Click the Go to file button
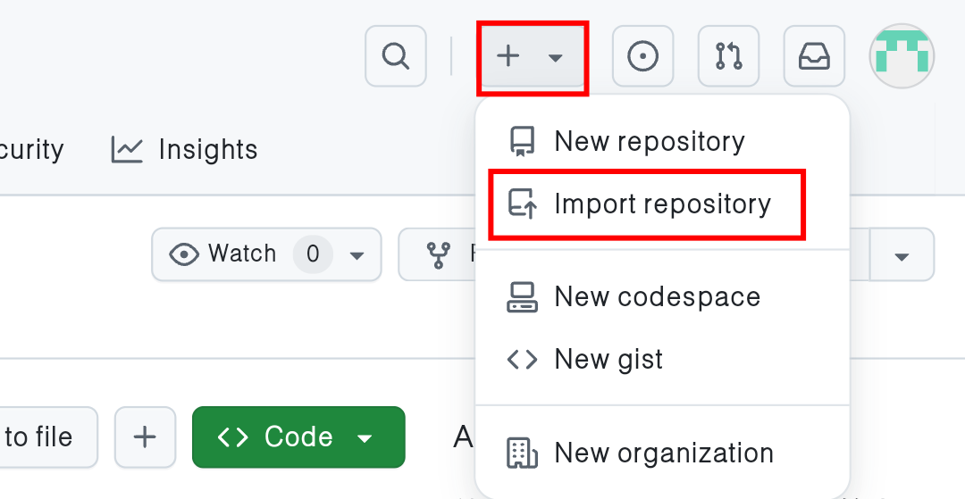Screen dimensions: 965x499 [40, 437]
